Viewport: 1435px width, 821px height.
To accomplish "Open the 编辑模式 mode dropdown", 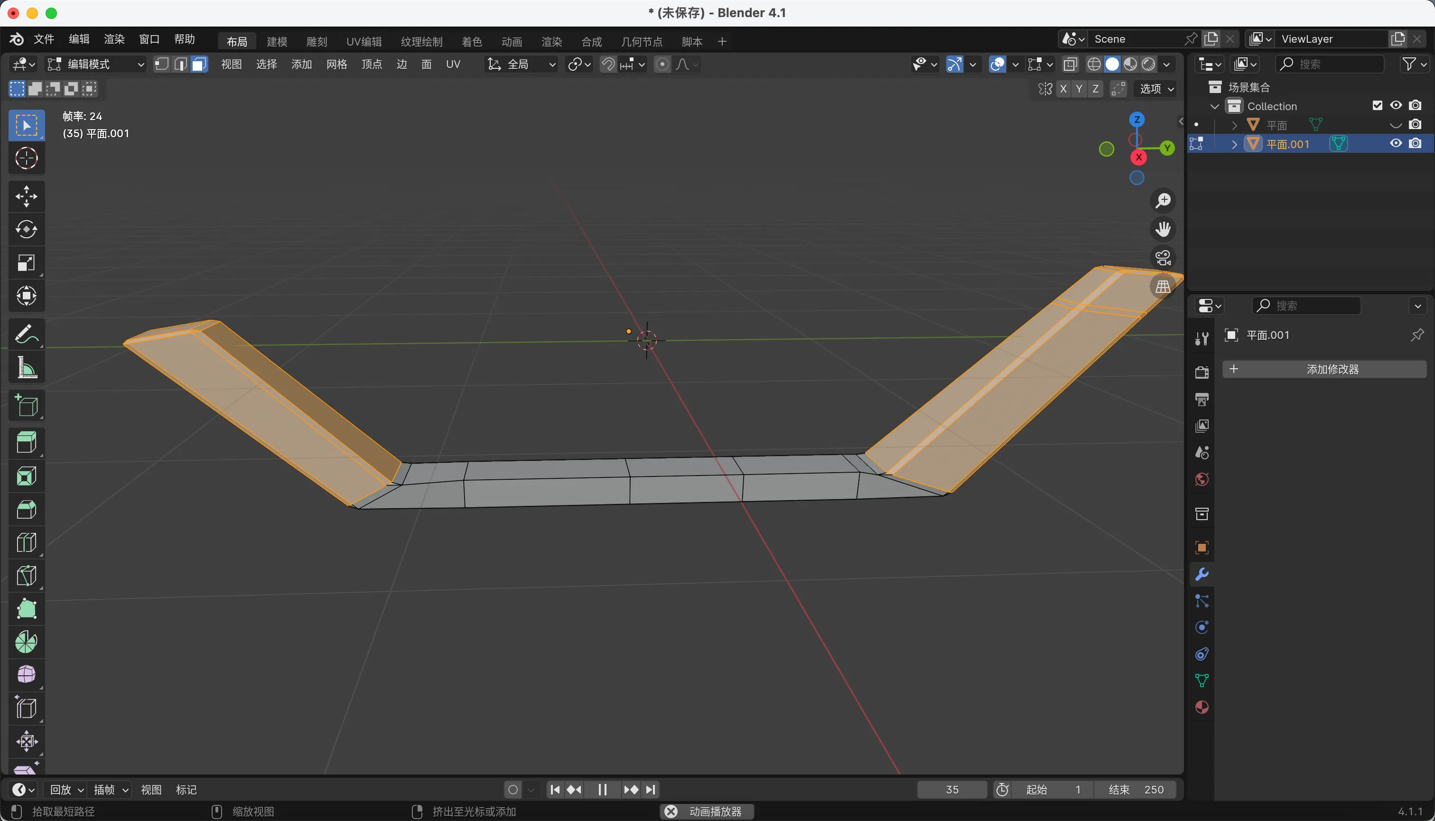I will pyautogui.click(x=96, y=64).
